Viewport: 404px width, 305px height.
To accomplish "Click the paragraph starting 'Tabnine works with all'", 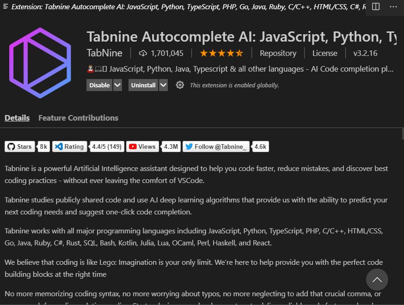I will tap(194, 237).
